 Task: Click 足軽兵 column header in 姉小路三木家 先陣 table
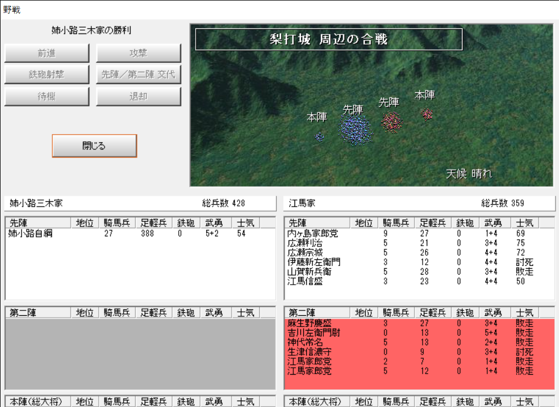[155, 223]
